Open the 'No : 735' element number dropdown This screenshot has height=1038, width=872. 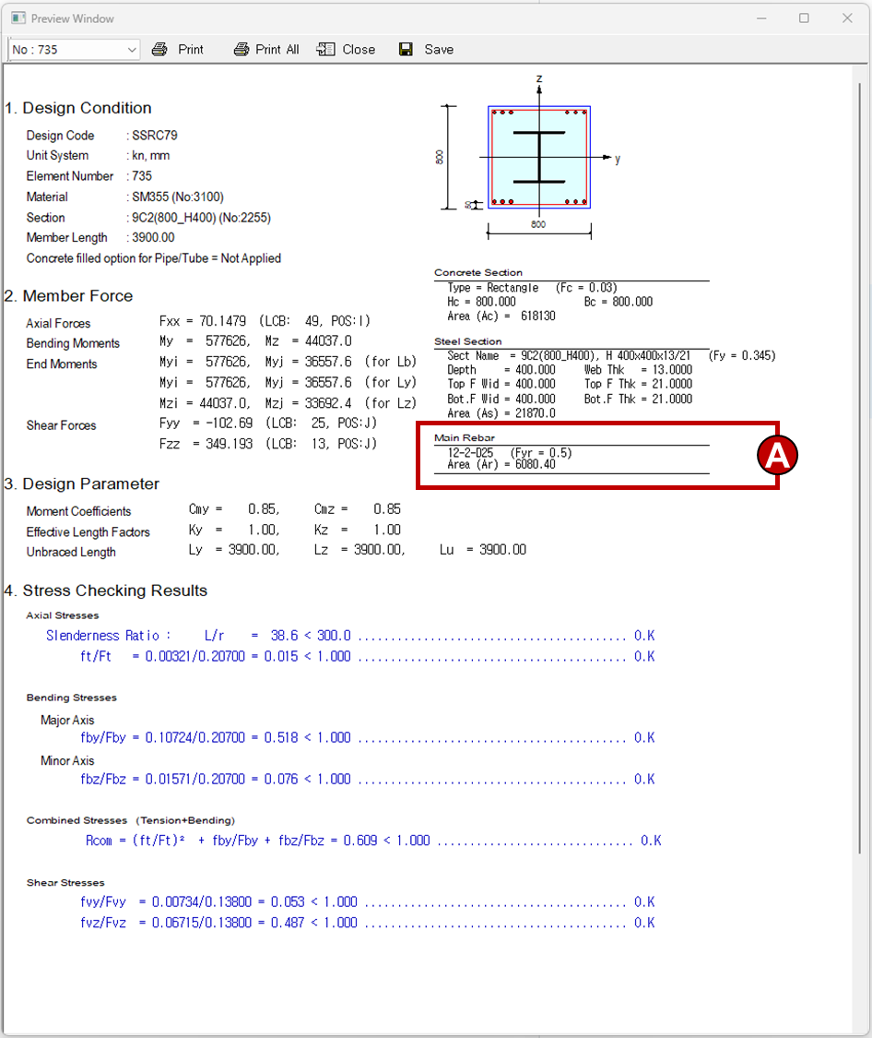pos(69,49)
